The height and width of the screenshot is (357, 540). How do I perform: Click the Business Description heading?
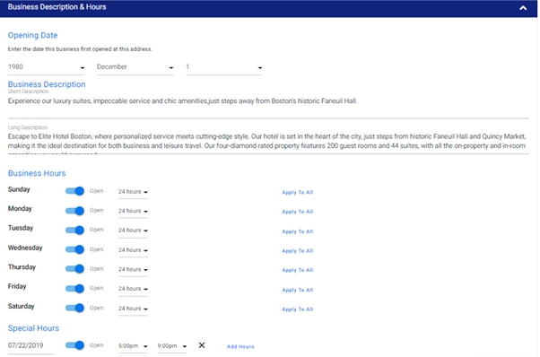point(47,84)
